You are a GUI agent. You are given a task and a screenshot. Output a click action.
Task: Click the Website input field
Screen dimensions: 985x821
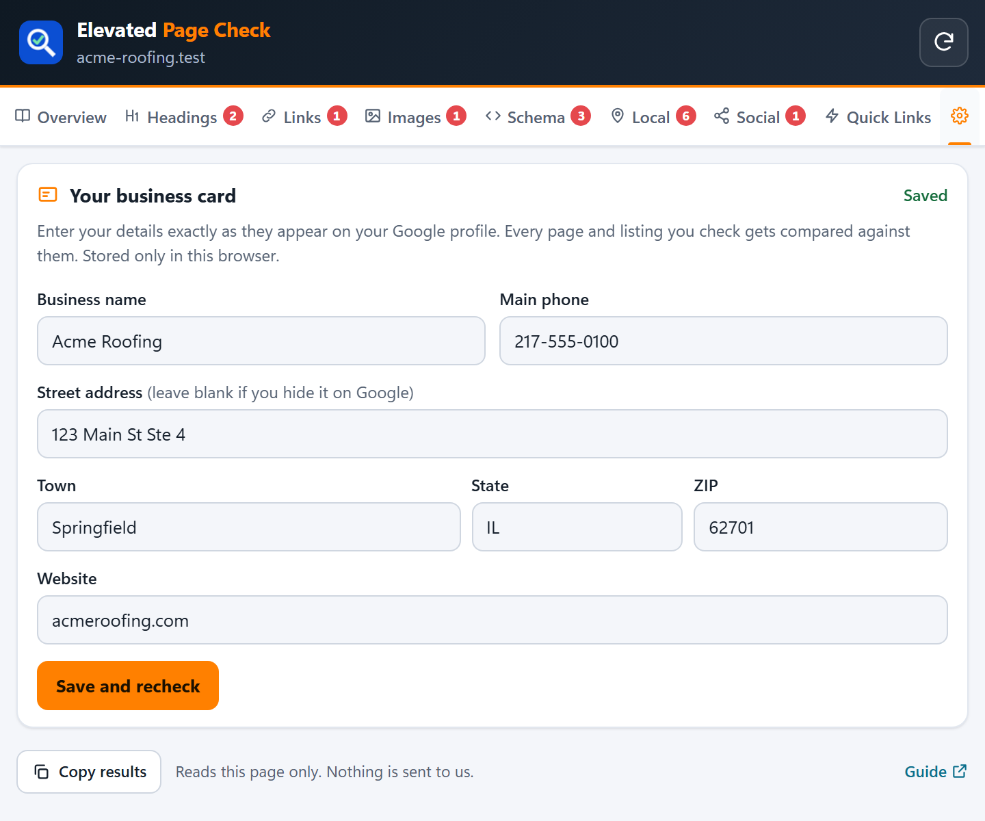pos(492,620)
